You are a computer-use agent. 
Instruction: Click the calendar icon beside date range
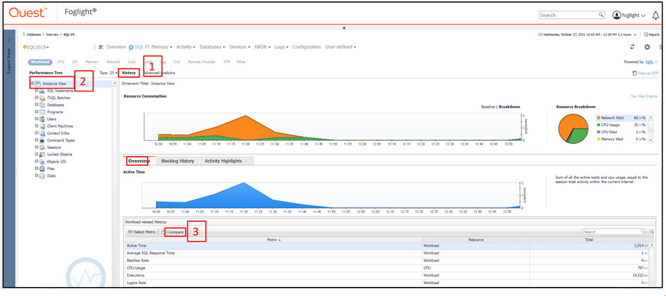pos(540,35)
